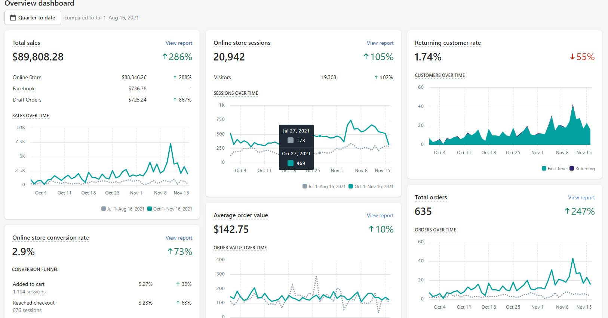Click the dark blue Returning legend swatch
Image resolution: width=608 pixels, height=318 pixels.
(x=572, y=168)
